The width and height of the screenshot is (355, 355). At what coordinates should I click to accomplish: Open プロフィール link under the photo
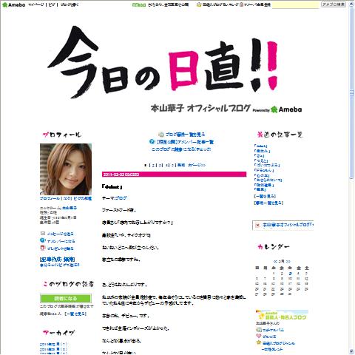pyautogui.click(x=50, y=198)
